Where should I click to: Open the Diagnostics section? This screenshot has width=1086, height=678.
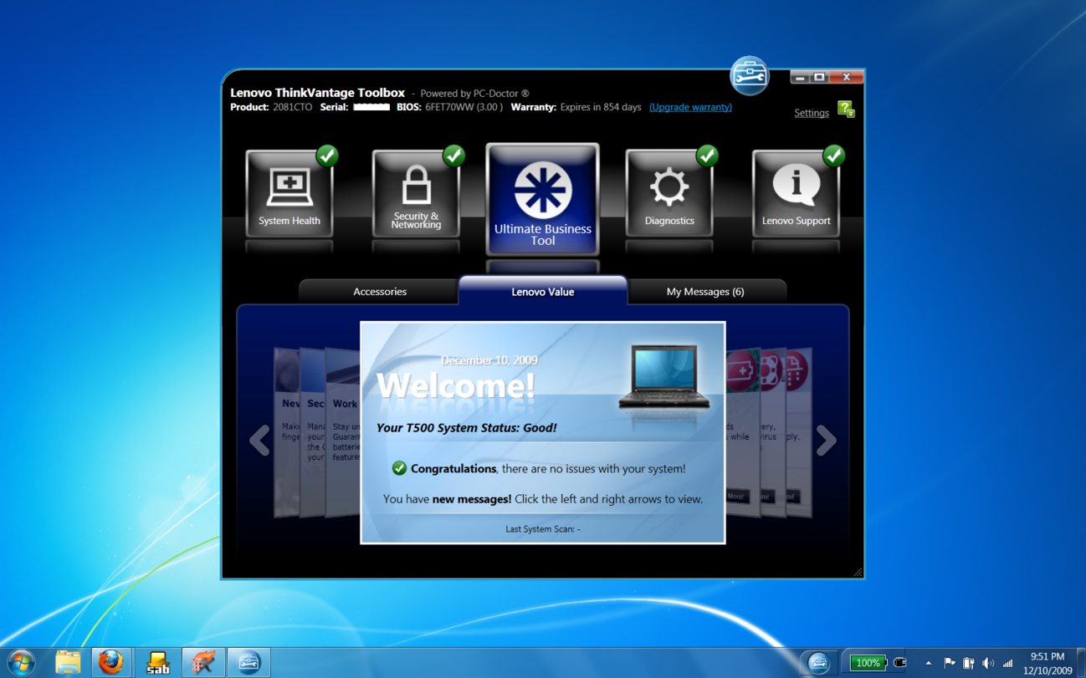[669, 193]
